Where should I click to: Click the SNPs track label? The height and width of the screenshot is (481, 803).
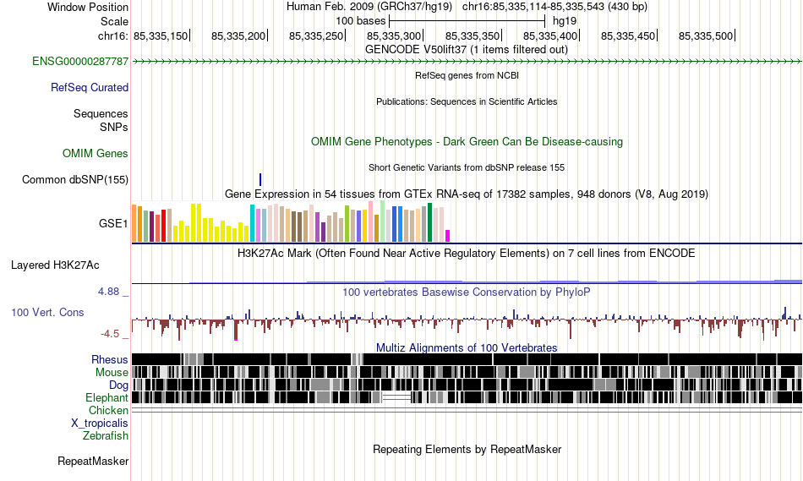(114, 127)
